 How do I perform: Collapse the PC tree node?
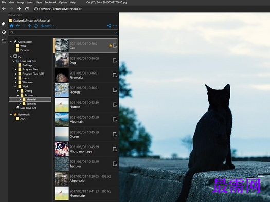point(11,57)
